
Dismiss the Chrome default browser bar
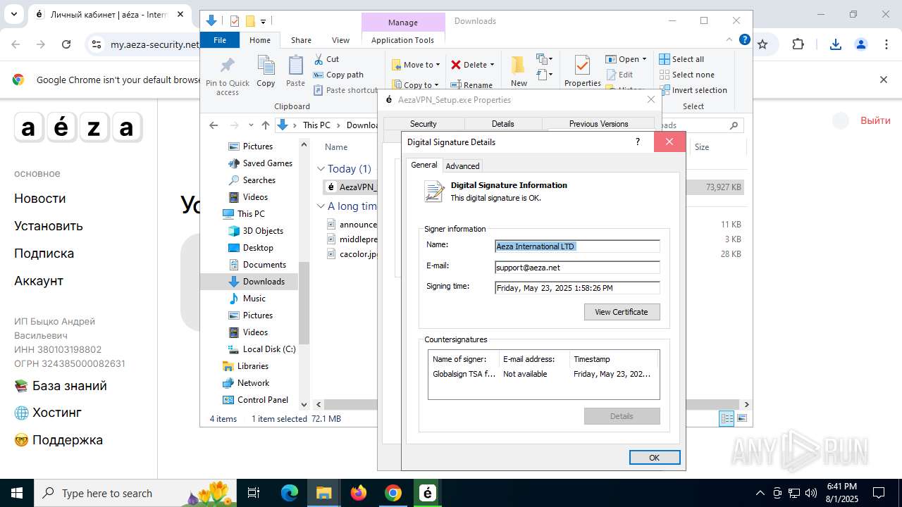click(883, 80)
